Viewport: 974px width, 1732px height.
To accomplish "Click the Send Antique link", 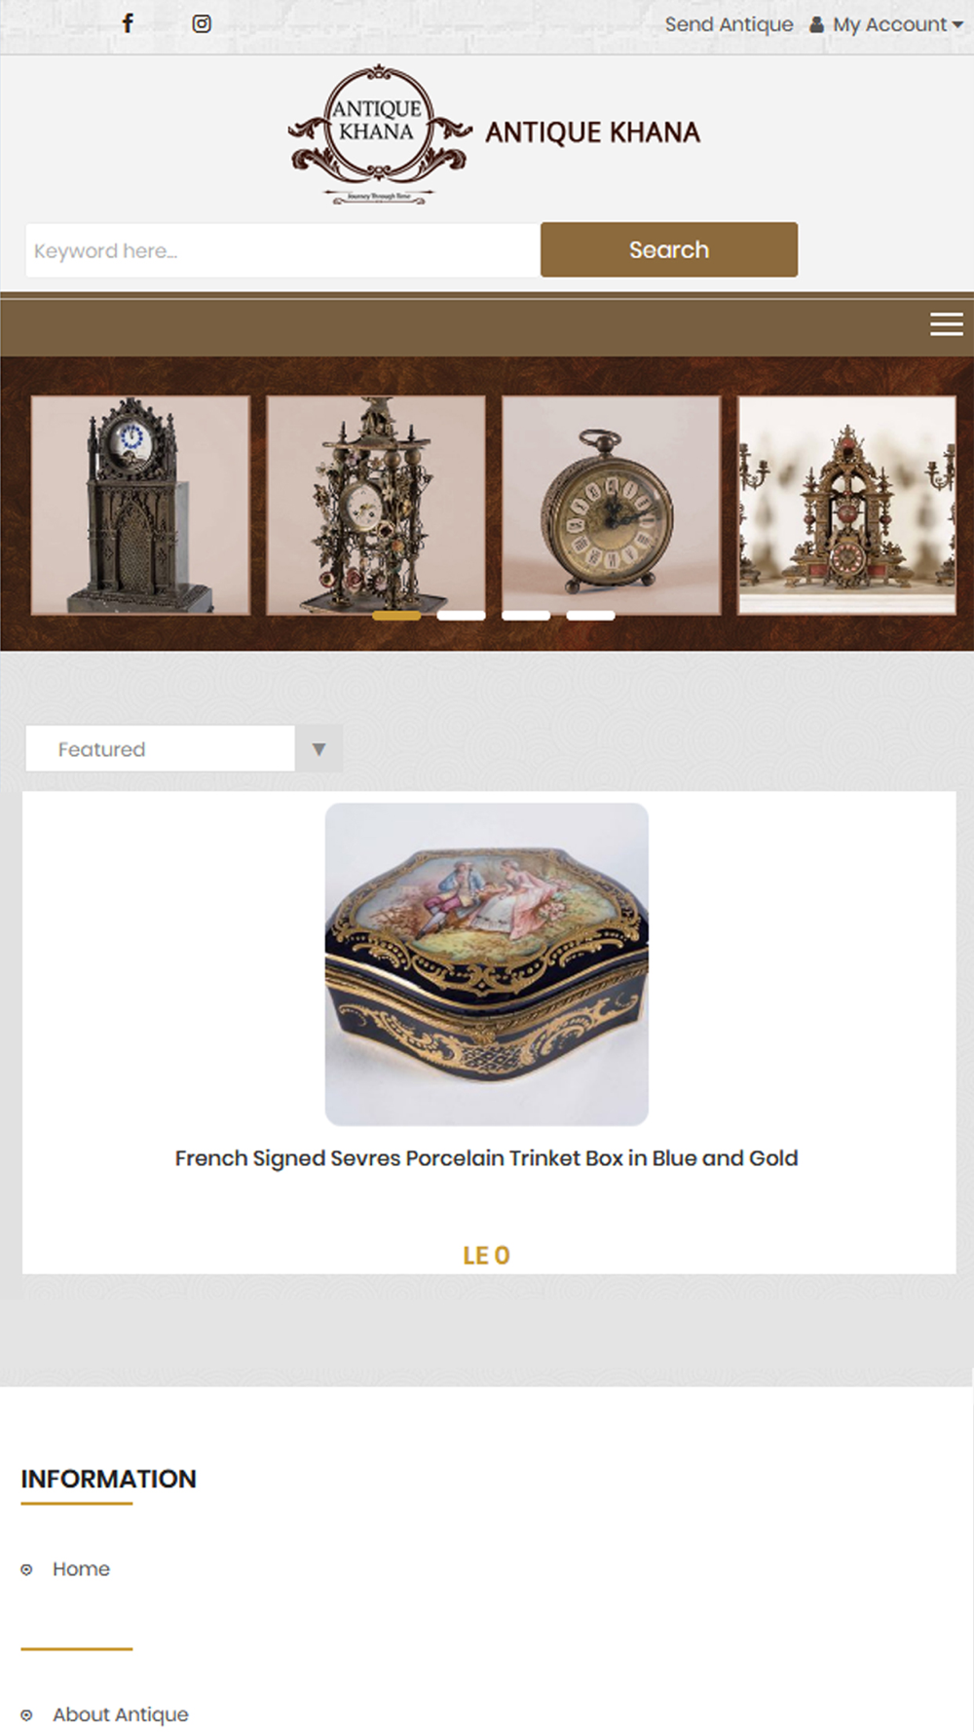I will [x=729, y=24].
